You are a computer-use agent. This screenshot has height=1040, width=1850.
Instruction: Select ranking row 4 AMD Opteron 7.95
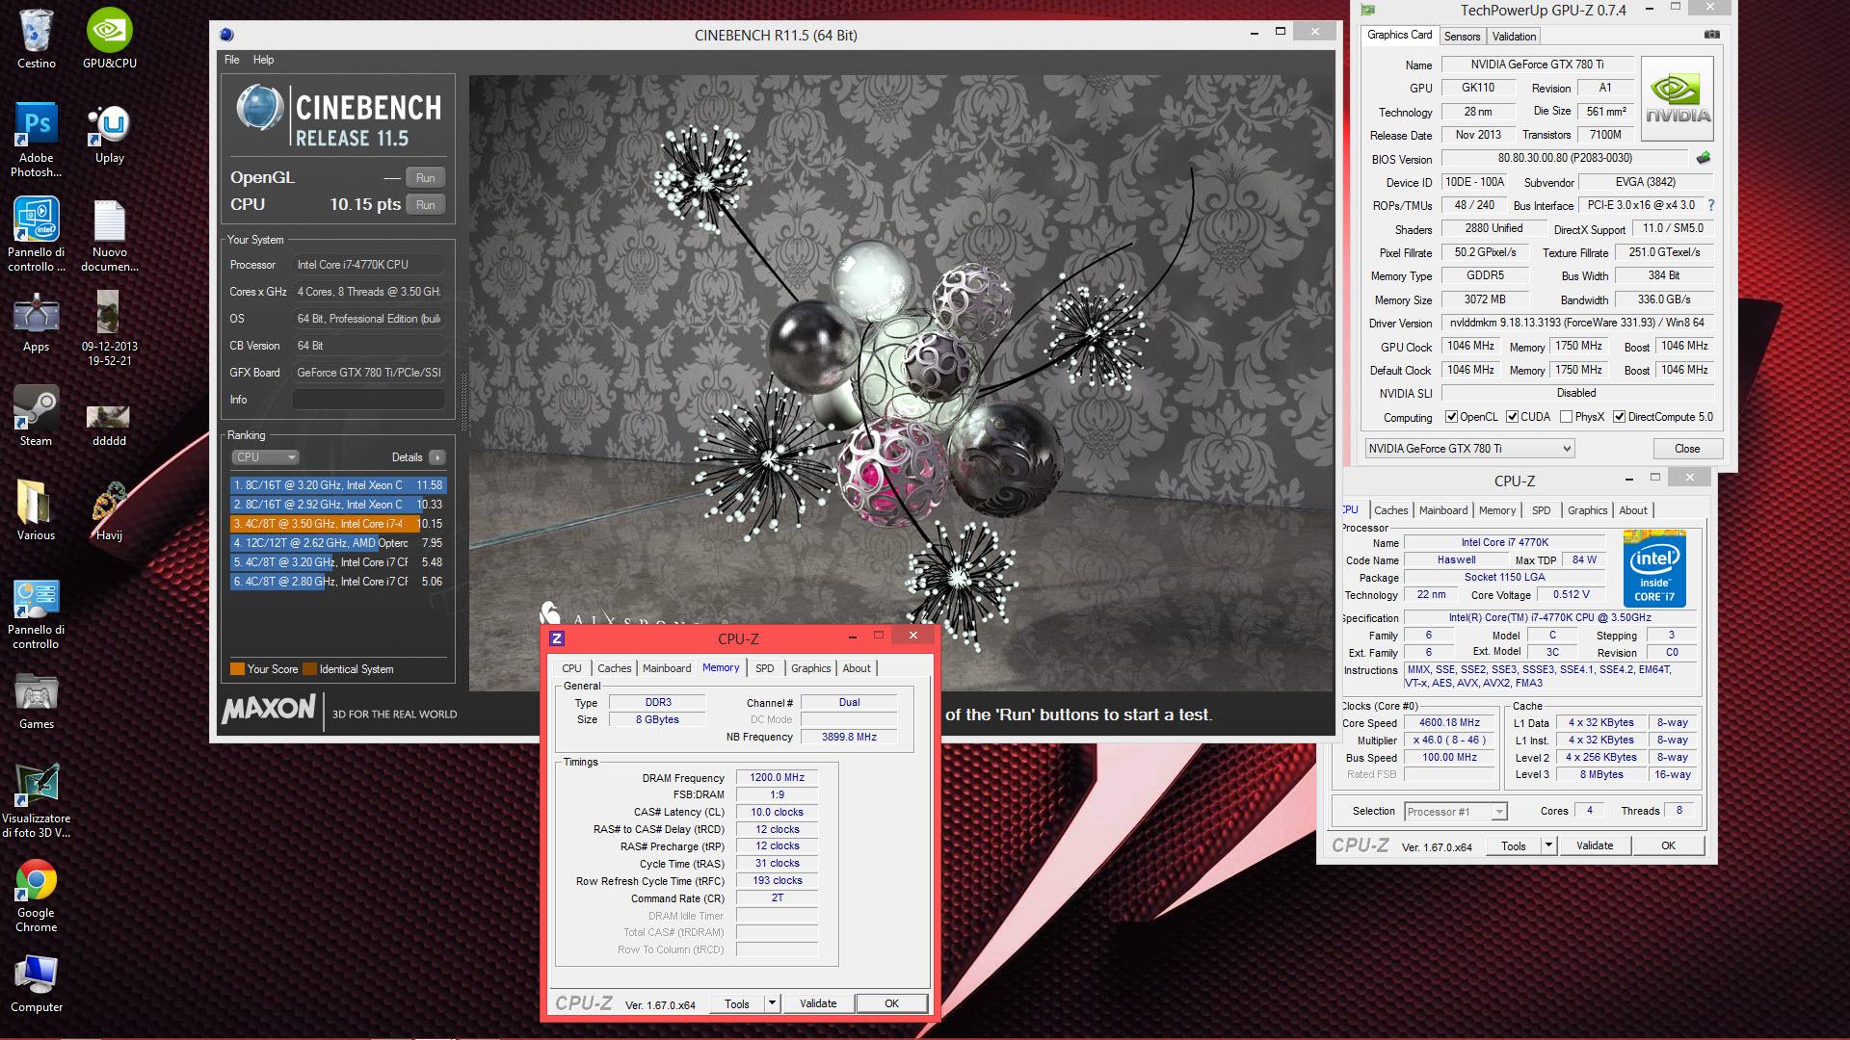click(x=338, y=543)
